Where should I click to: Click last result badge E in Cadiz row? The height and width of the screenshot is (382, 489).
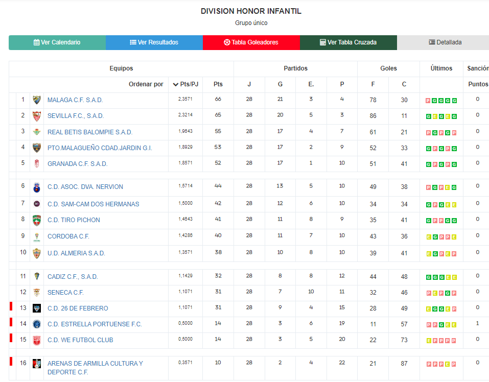tap(454, 277)
